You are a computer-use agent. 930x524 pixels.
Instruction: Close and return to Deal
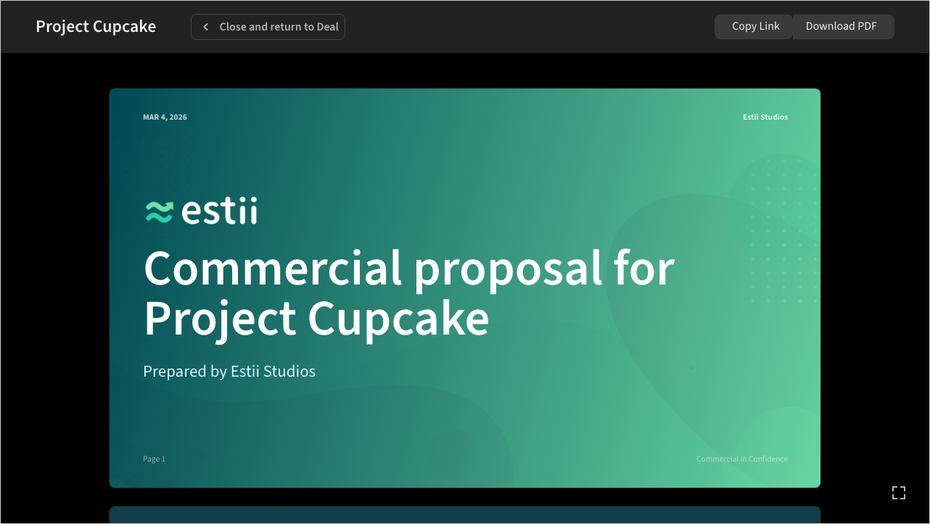[x=278, y=27]
